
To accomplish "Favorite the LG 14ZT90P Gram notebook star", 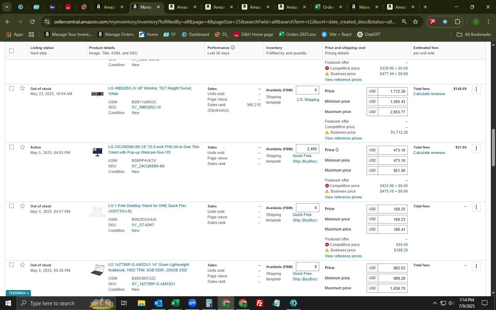I will coord(22,265).
